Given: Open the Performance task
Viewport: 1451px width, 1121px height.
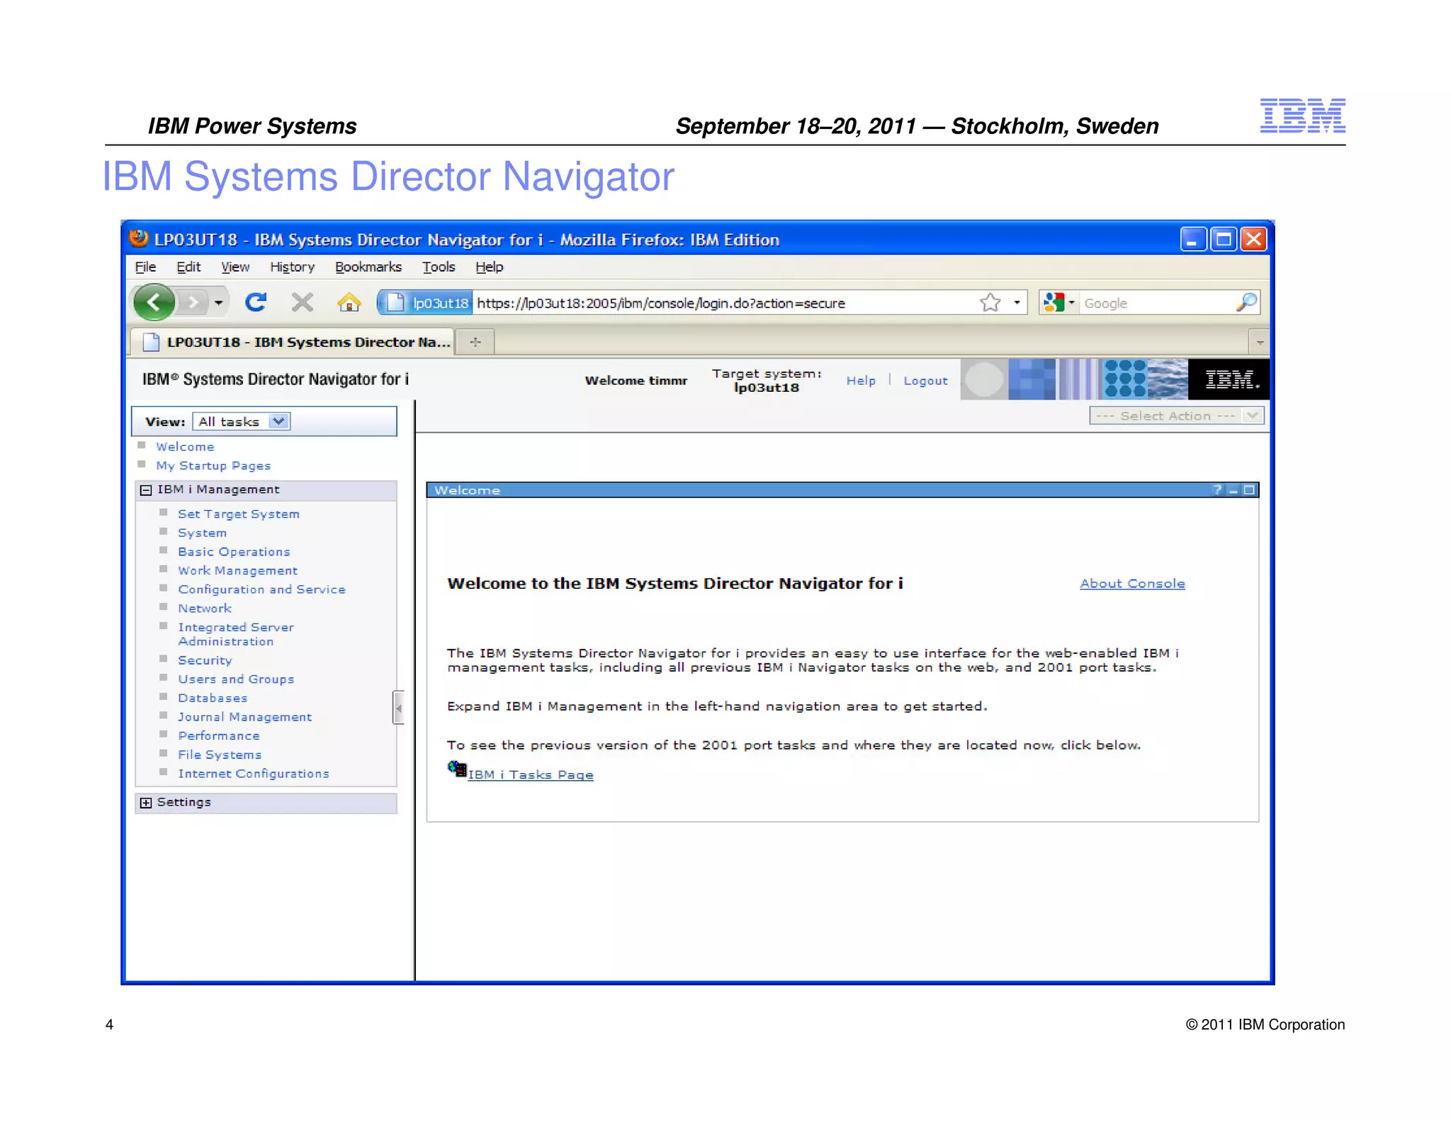Looking at the screenshot, I should click(x=219, y=736).
